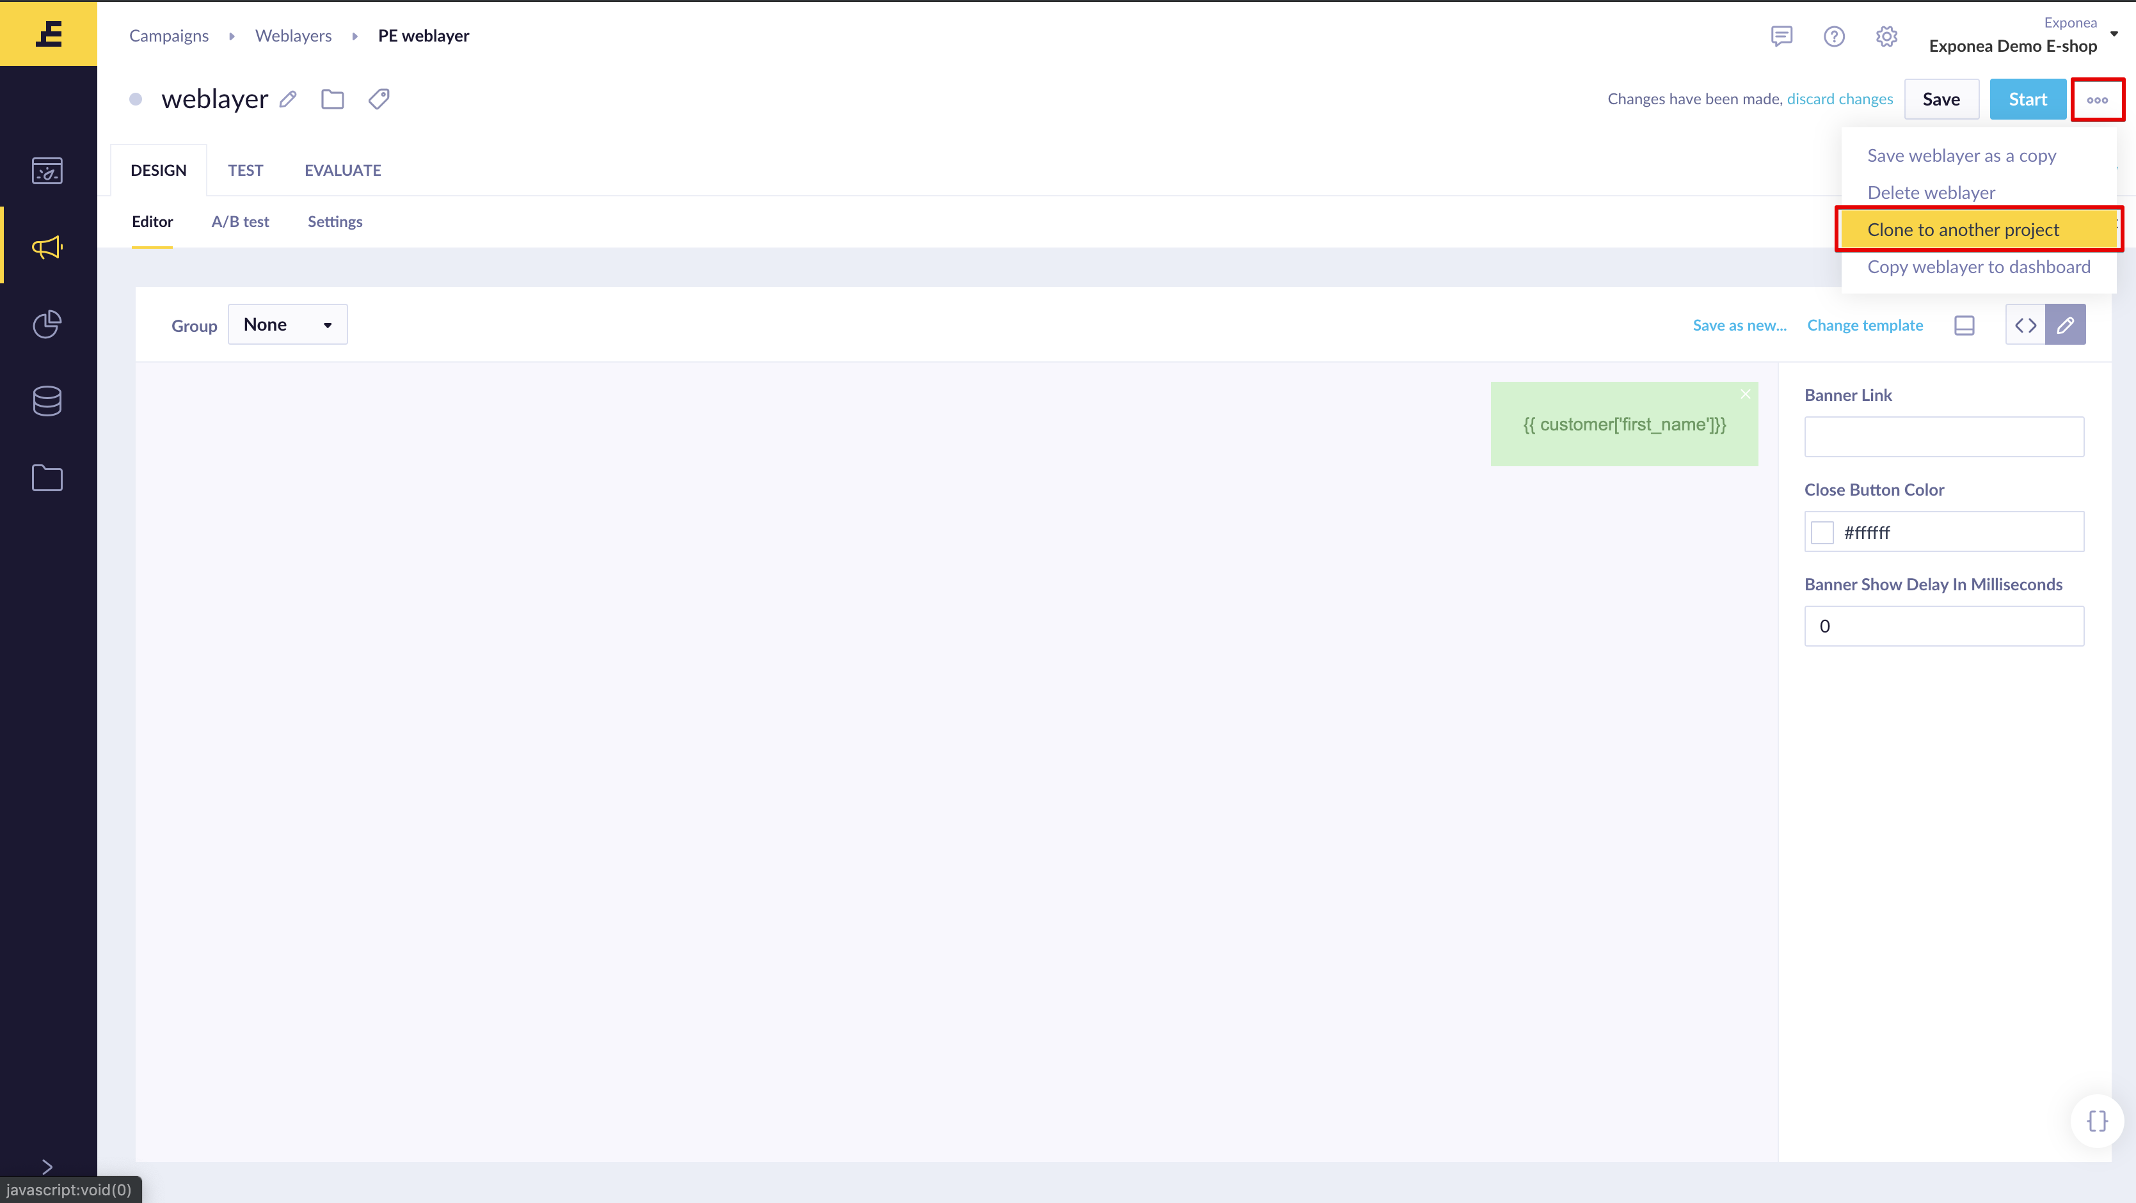Click the discard changes link
Viewport: 2136px width, 1203px height.
coord(1839,99)
